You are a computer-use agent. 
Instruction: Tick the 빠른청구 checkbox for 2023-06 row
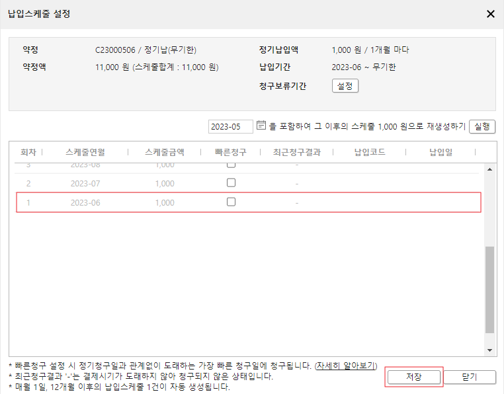(x=231, y=202)
